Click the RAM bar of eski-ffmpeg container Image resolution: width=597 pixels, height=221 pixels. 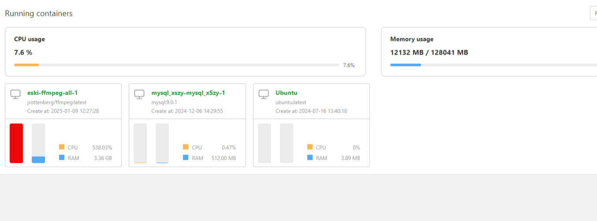coord(38,143)
